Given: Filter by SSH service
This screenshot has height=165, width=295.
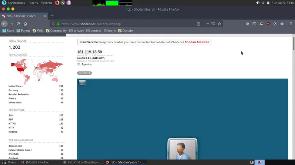Looking at the screenshot, I should (11, 116).
